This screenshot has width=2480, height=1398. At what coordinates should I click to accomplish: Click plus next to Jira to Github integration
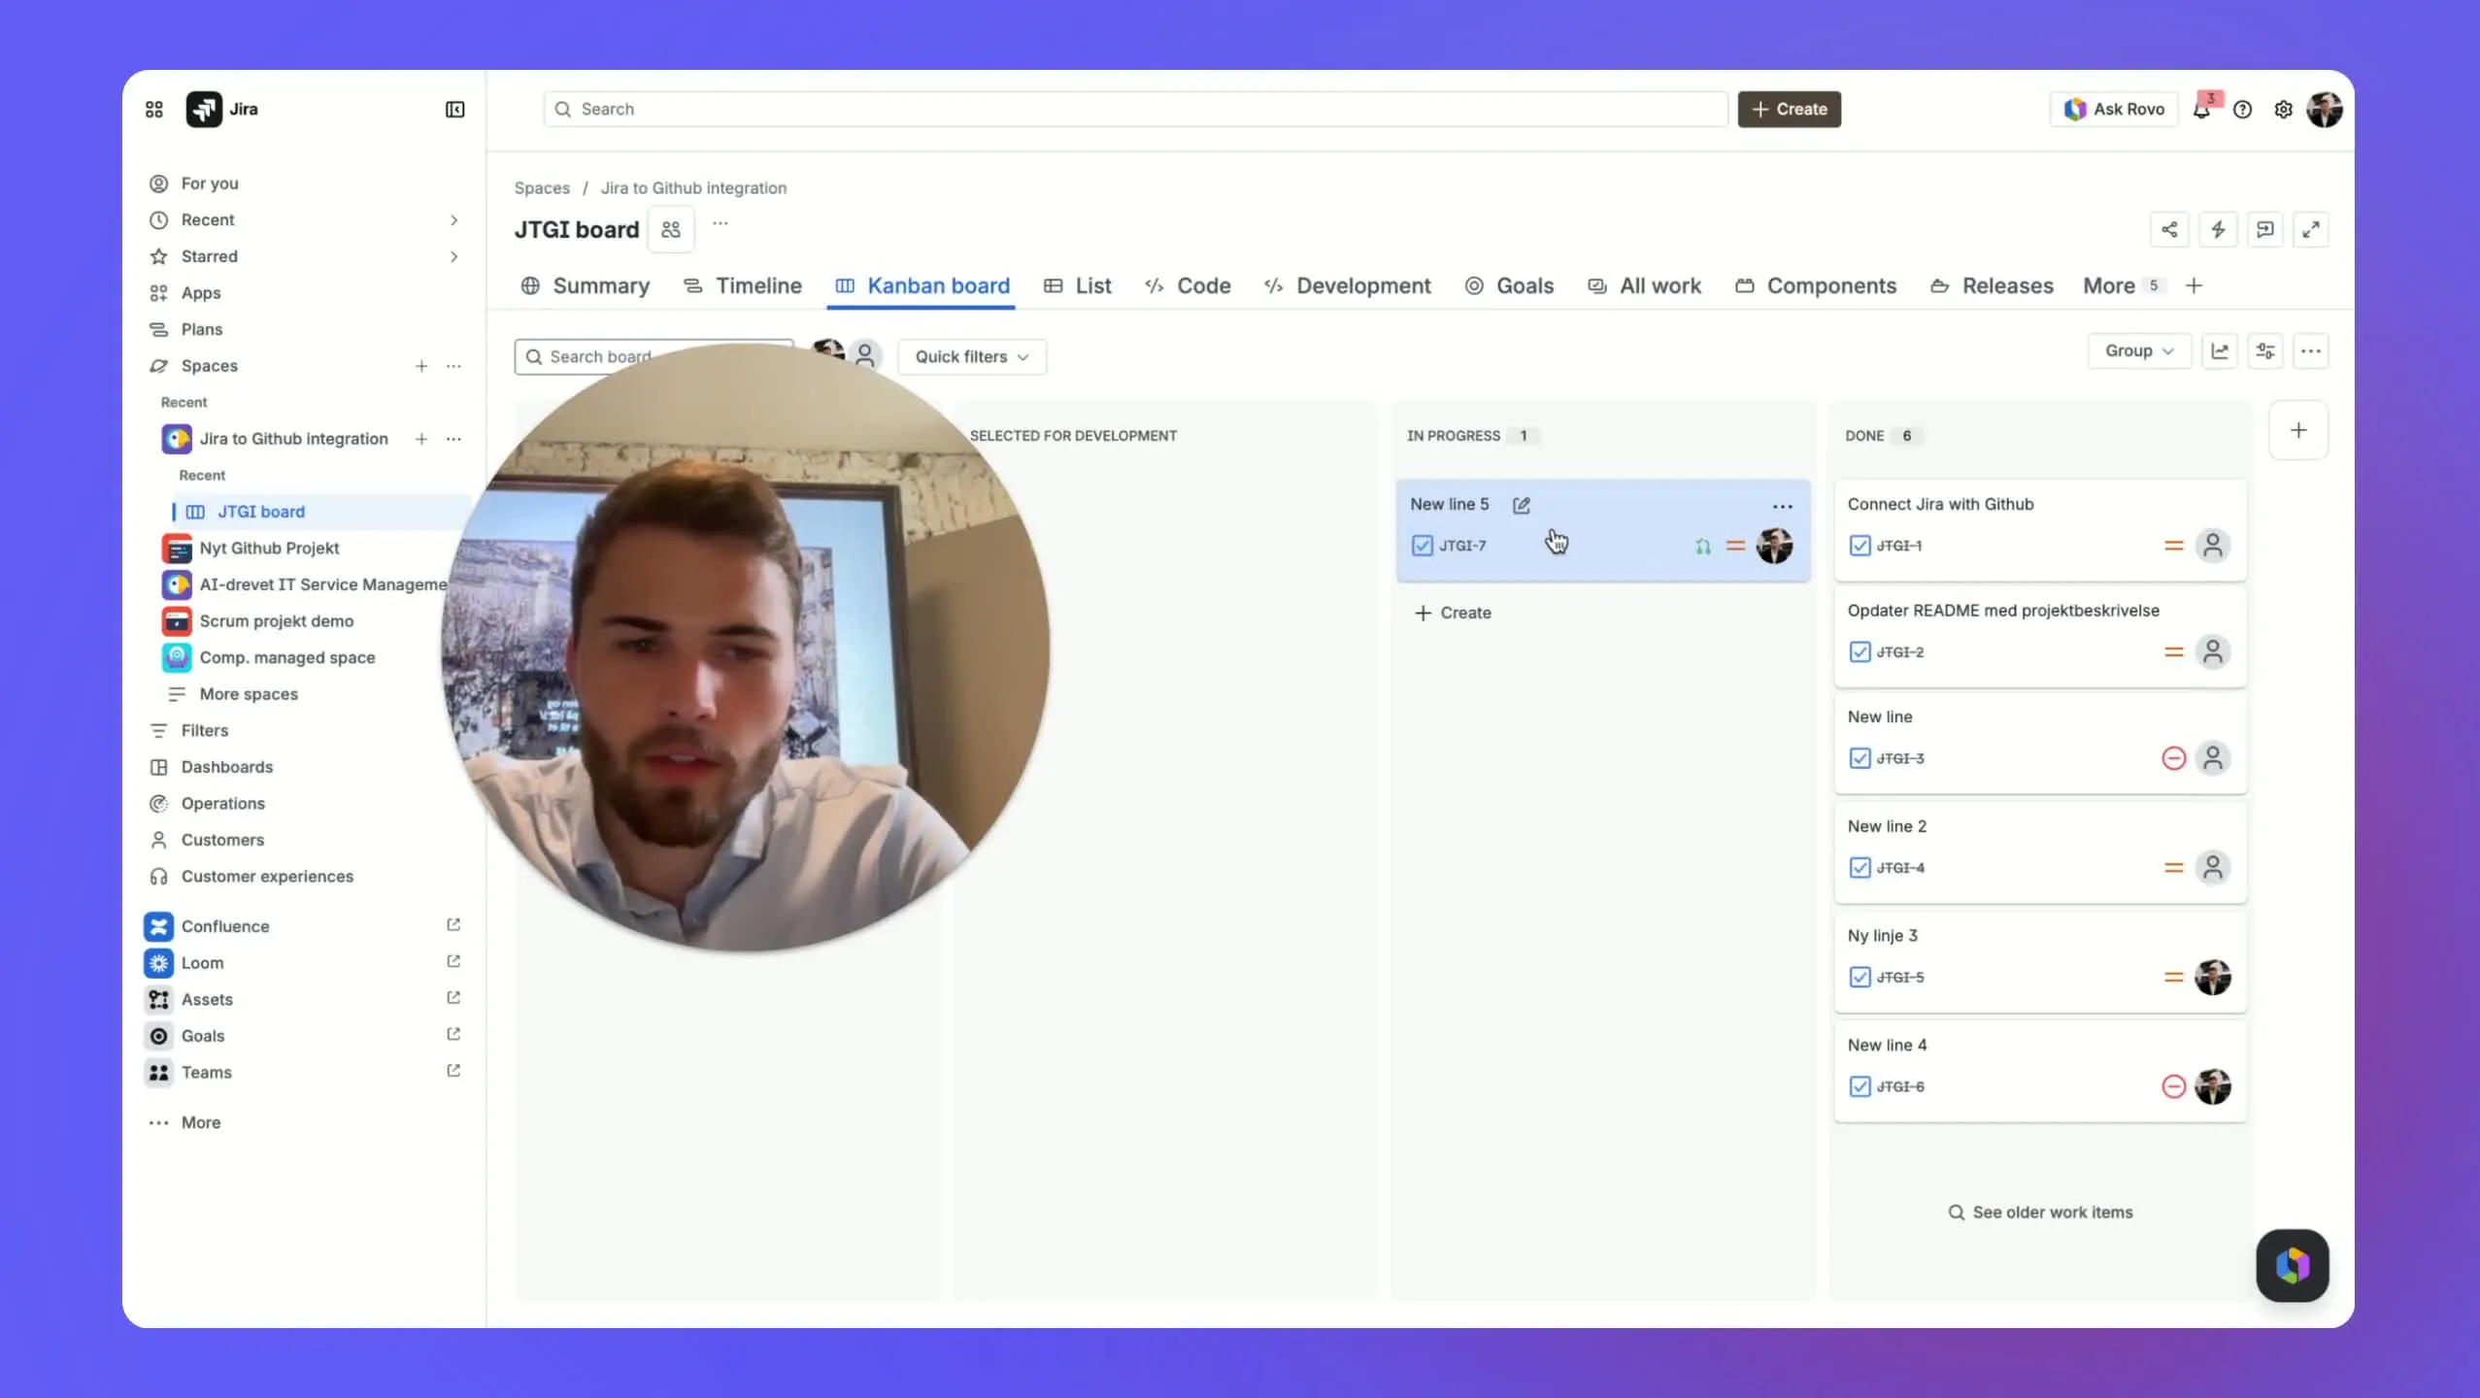click(x=421, y=439)
